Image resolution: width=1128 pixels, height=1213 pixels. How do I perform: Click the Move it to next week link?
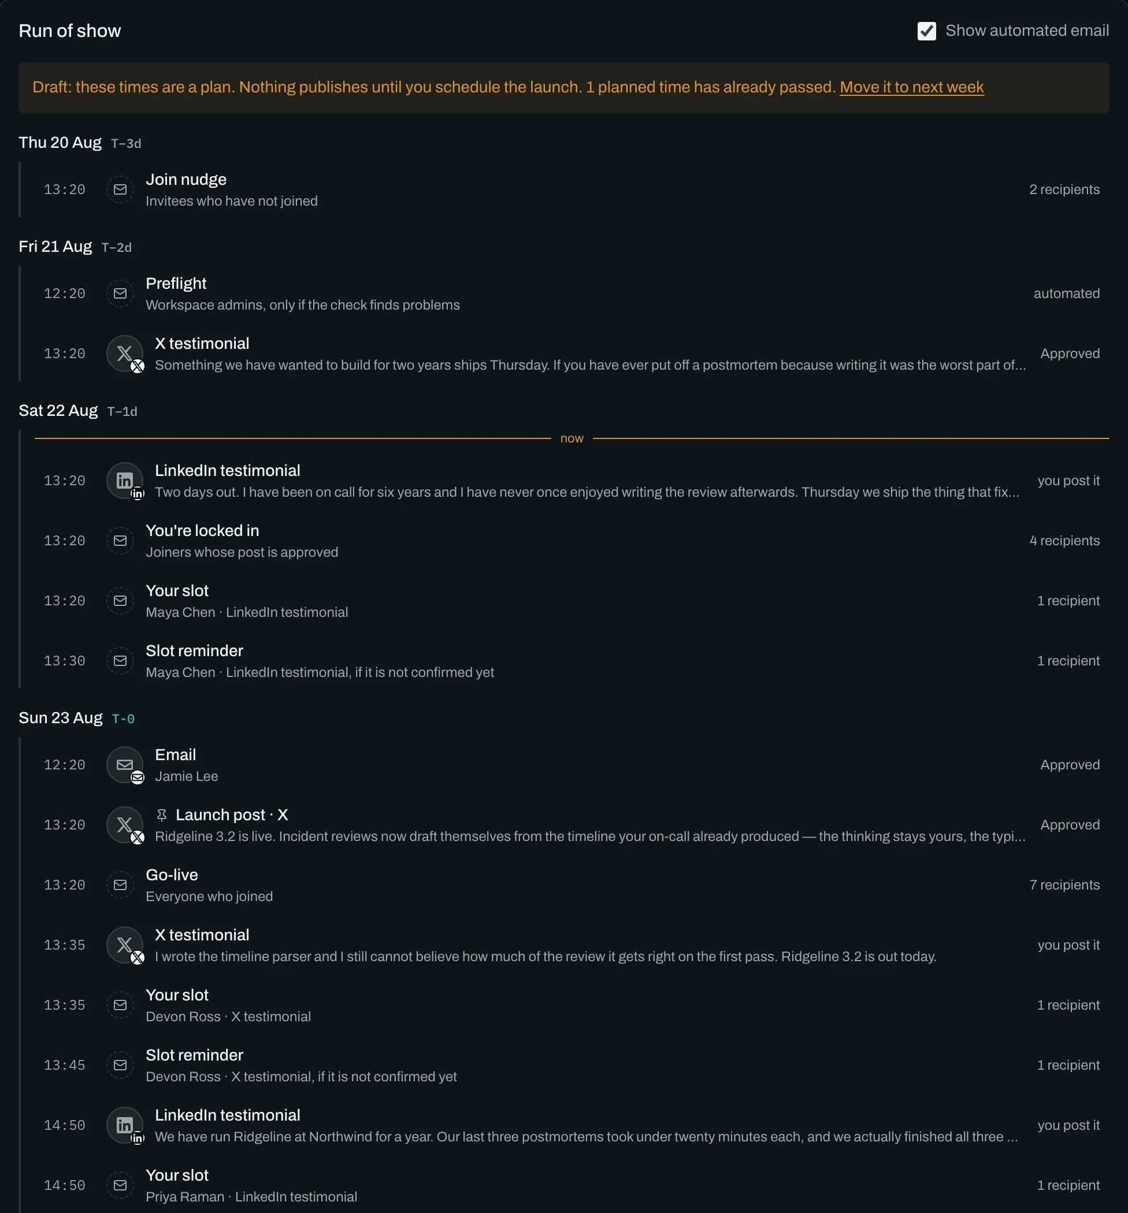tap(911, 87)
